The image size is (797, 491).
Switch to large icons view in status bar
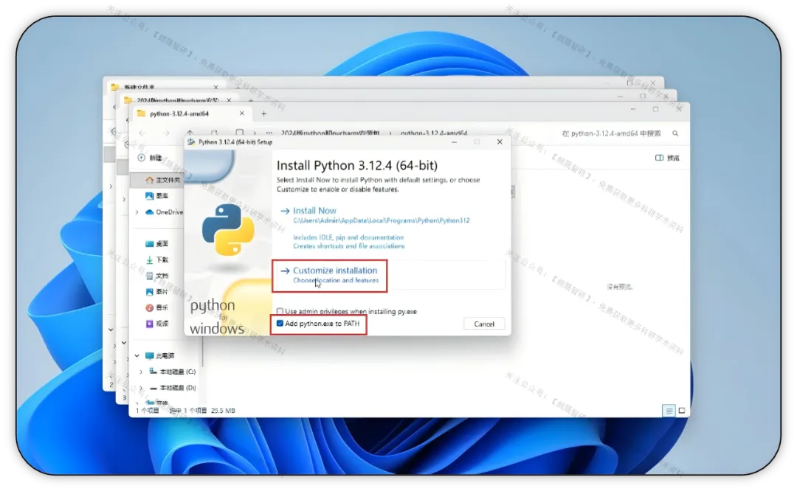point(682,410)
